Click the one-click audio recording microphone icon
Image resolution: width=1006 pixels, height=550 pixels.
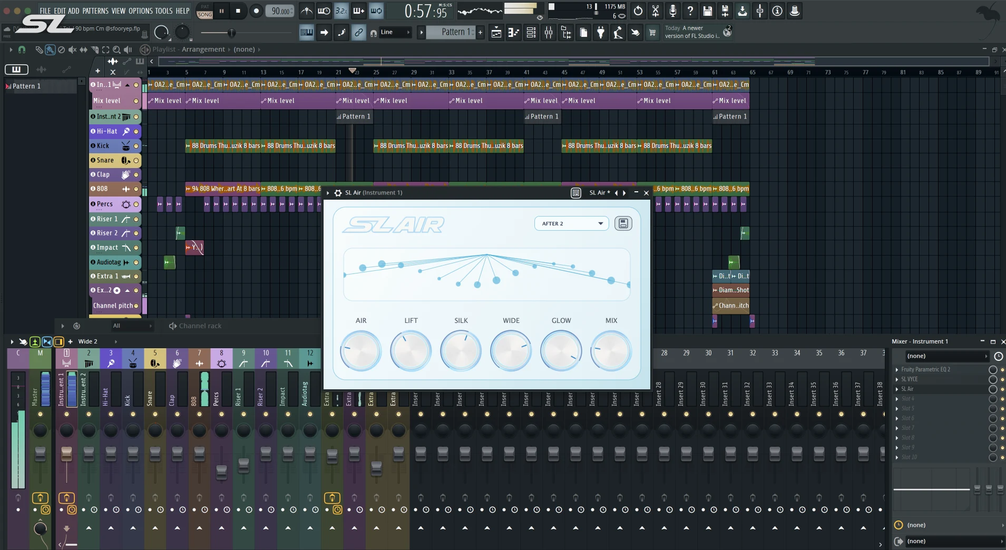(673, 11)
